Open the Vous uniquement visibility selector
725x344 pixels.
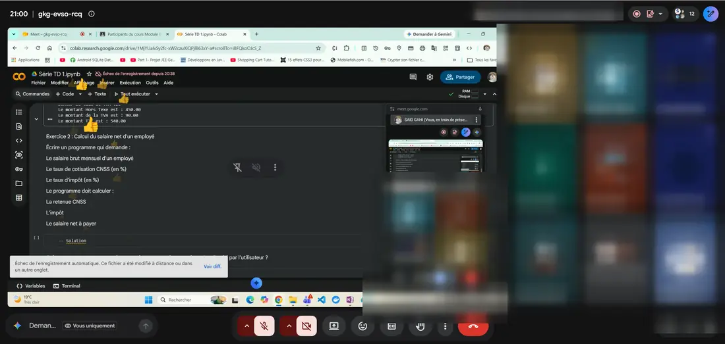tap(90, 326)
